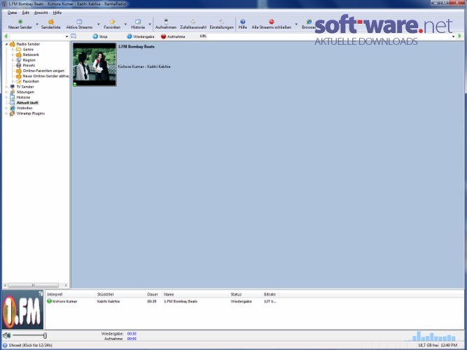Click the green forward arrow at right
This screenshot has height=350, width=467.
pos(460,36)
